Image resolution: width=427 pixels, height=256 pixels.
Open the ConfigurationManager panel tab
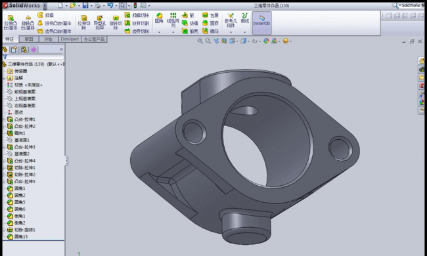coord(24,49)
